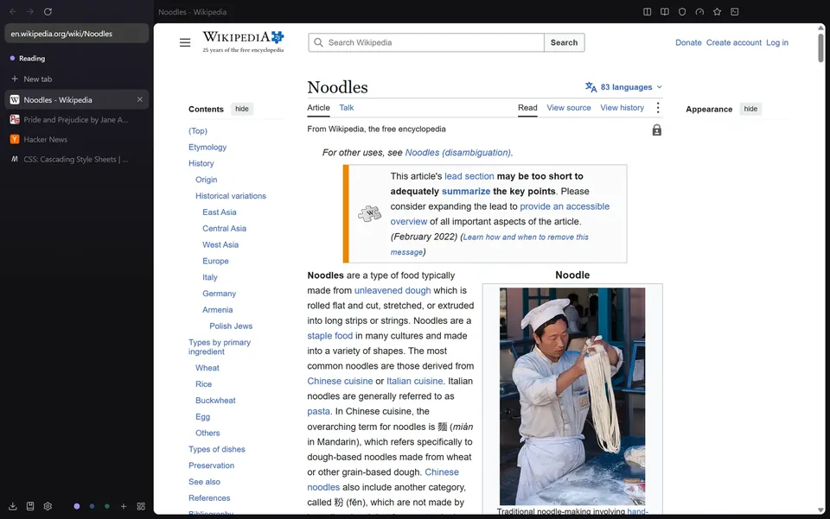The width and height of the screenshot is (830, 519).
Task: Hide the Contents sidebar
Action: (242, 109)
